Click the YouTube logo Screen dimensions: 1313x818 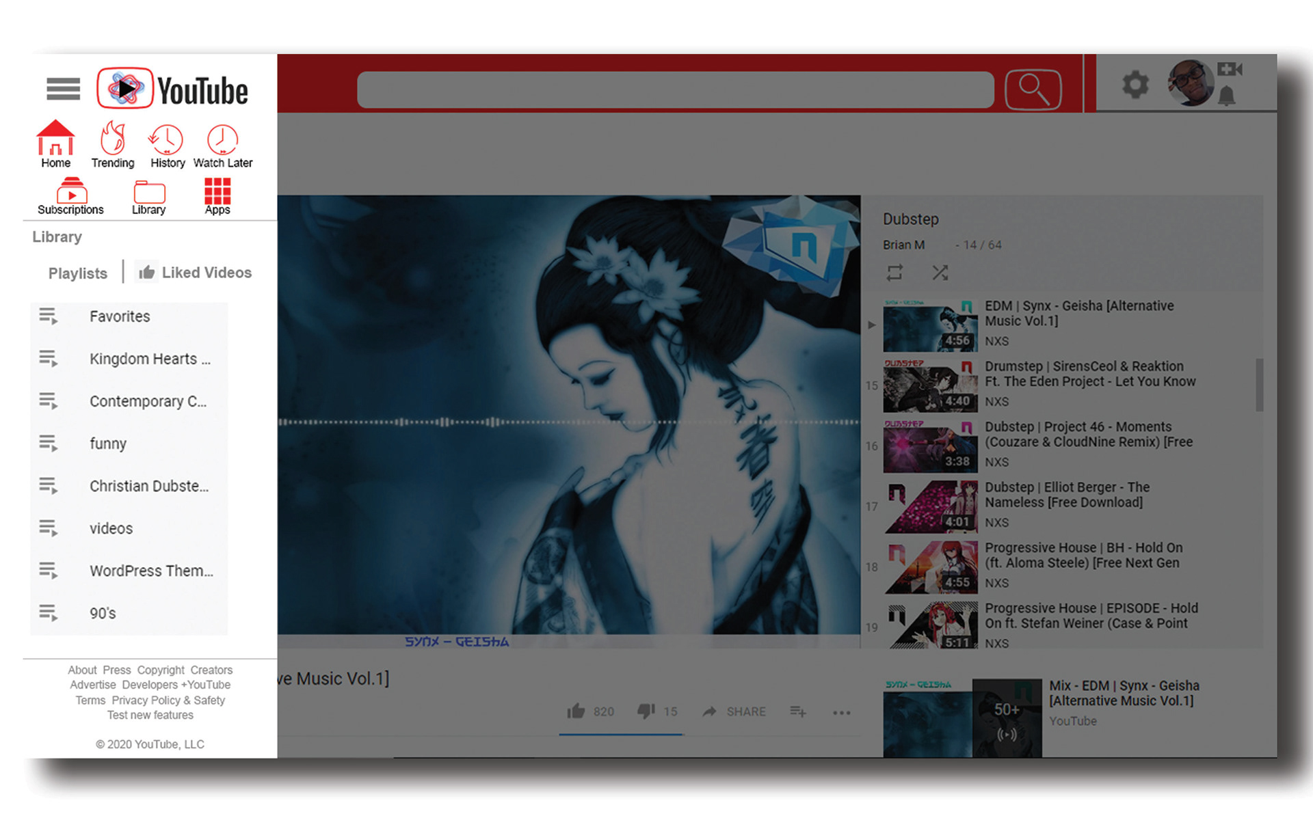pos(172,89)
